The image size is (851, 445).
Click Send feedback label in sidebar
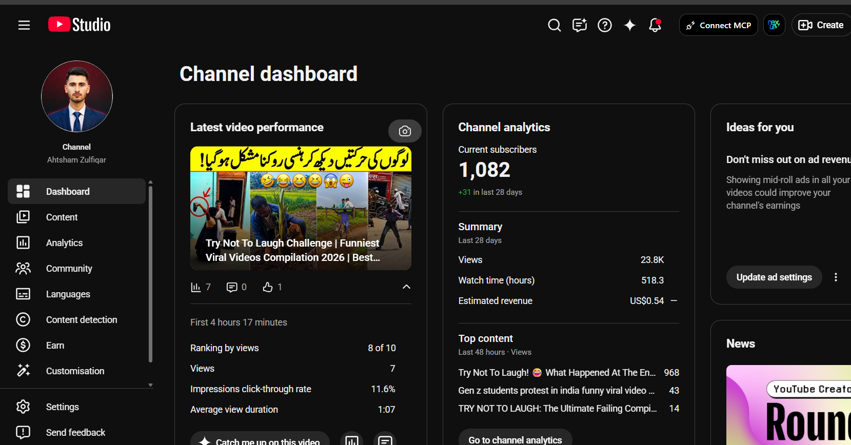75,433
